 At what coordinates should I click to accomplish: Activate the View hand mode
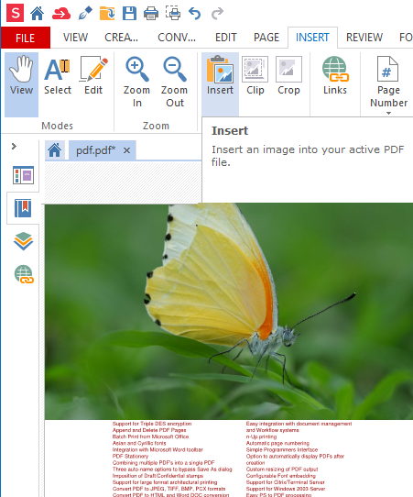(21, 84)
